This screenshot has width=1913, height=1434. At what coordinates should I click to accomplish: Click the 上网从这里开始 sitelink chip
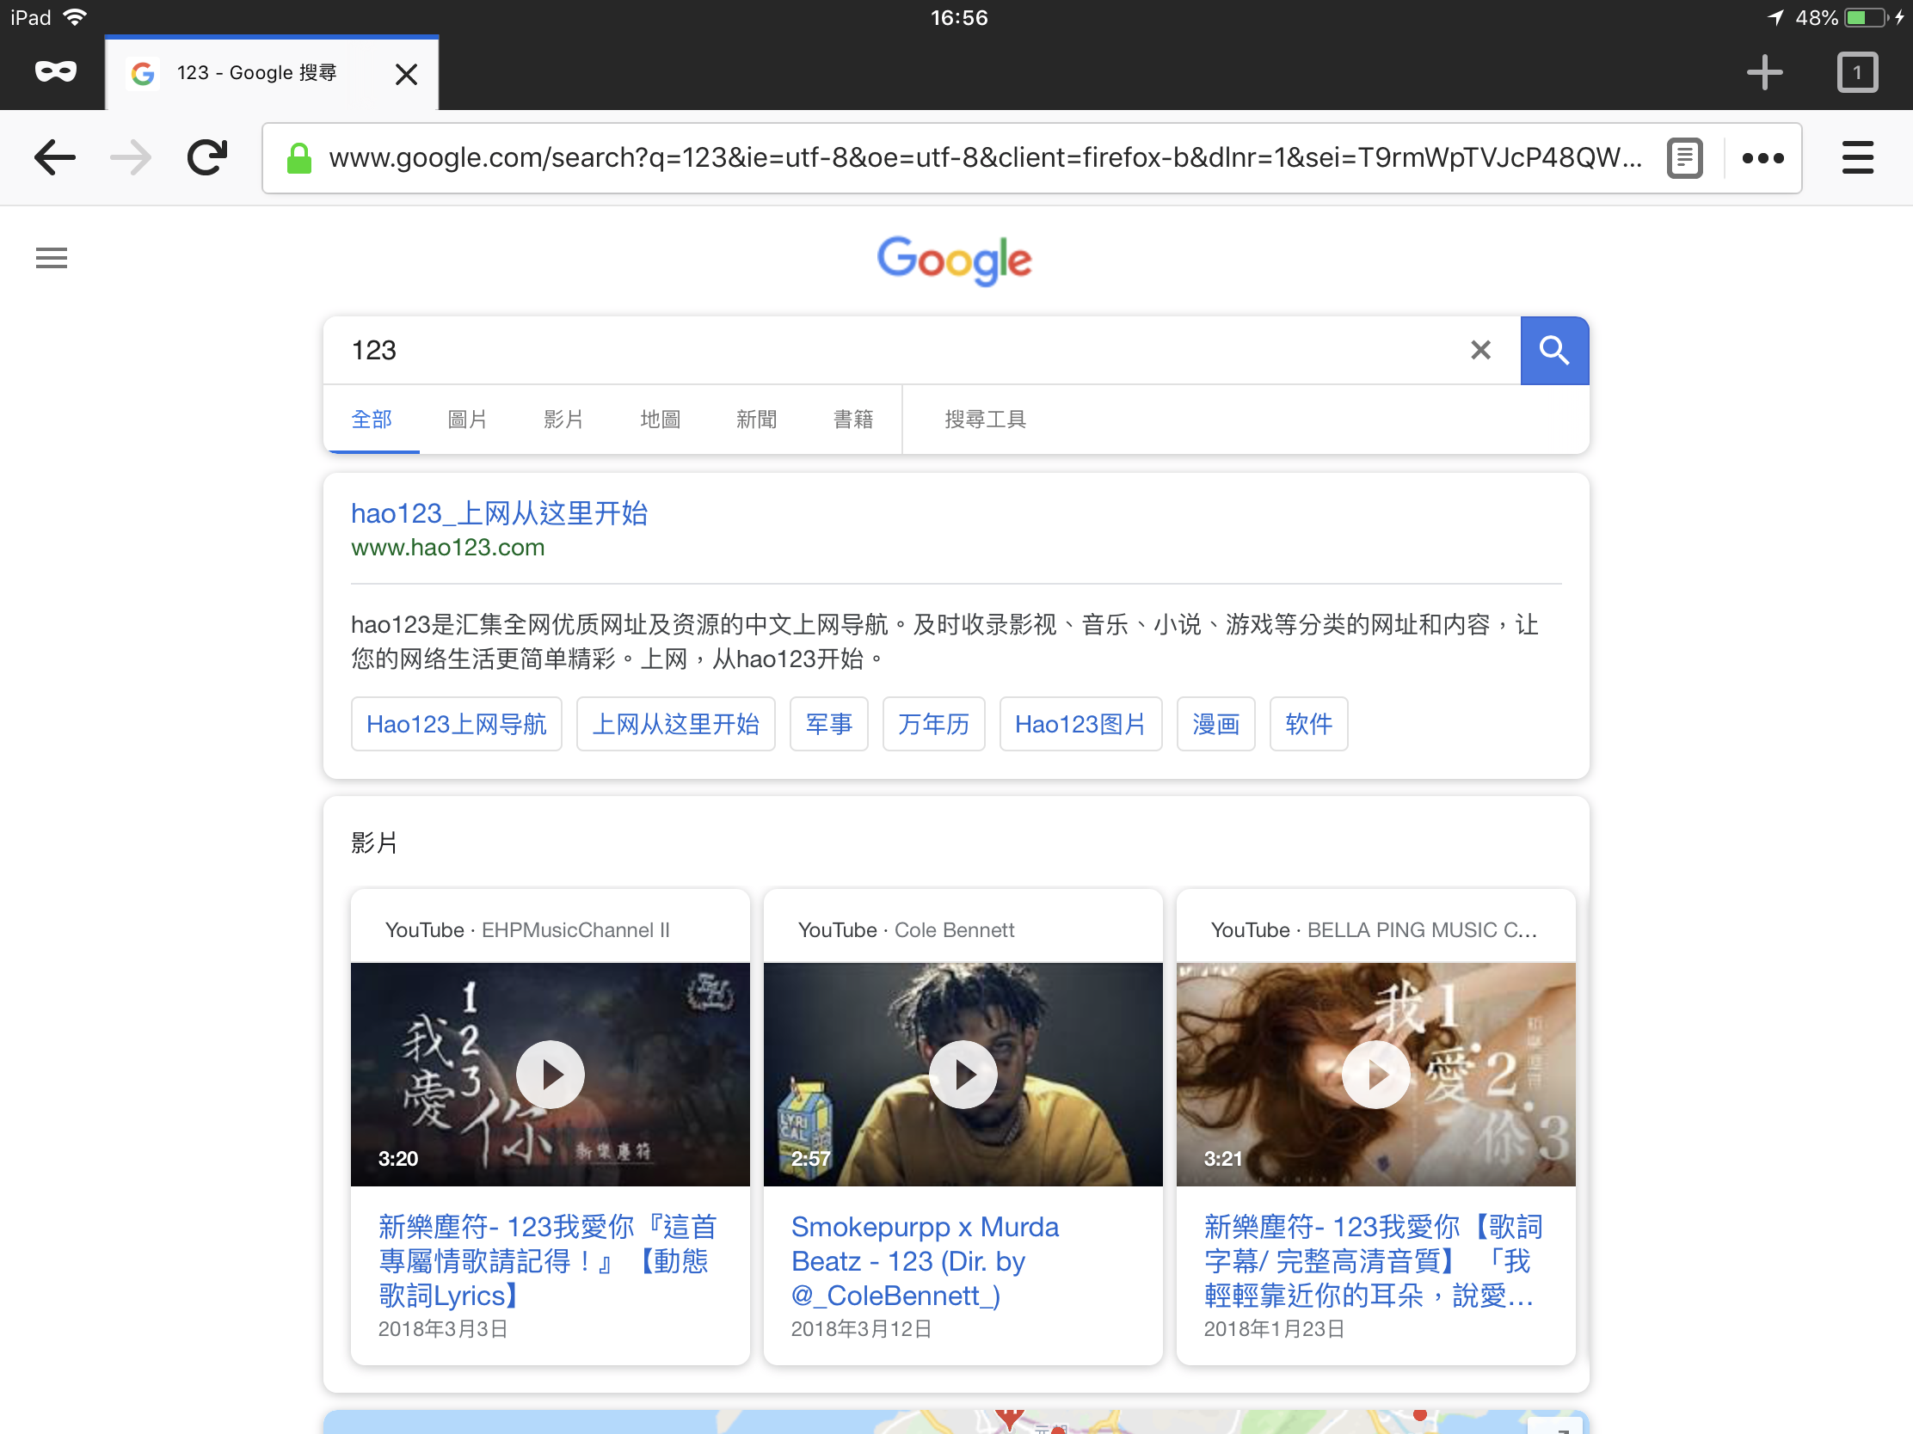675,725
